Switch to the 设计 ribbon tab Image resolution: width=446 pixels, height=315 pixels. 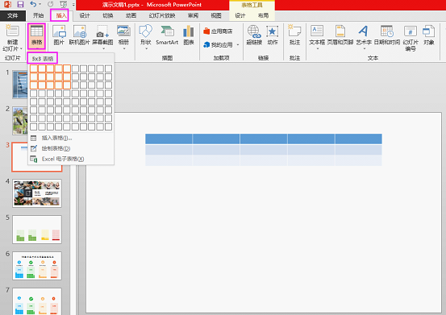pyautogui.click(x=85, y=15)
